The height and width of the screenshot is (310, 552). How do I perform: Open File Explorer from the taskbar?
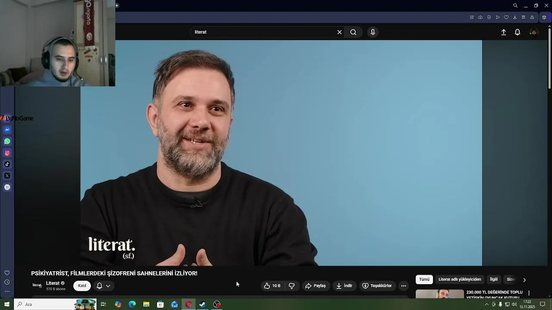point(146,304)
